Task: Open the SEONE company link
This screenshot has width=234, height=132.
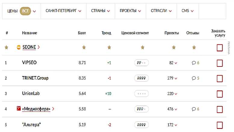Action: (29, 47)
